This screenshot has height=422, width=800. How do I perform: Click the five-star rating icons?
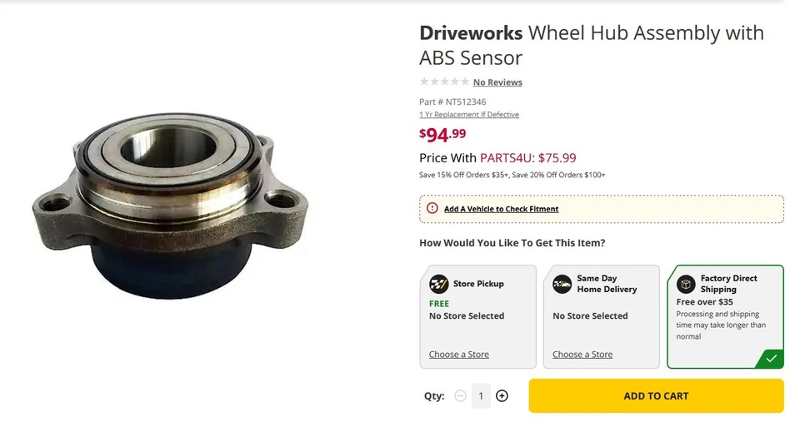point(444,82)
